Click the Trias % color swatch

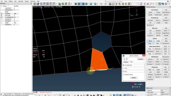(x=133, y=87)
